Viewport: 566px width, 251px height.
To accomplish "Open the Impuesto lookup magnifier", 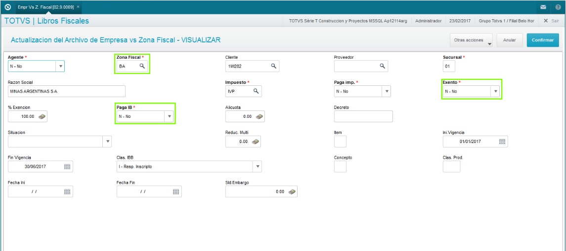I will [256, 91].
